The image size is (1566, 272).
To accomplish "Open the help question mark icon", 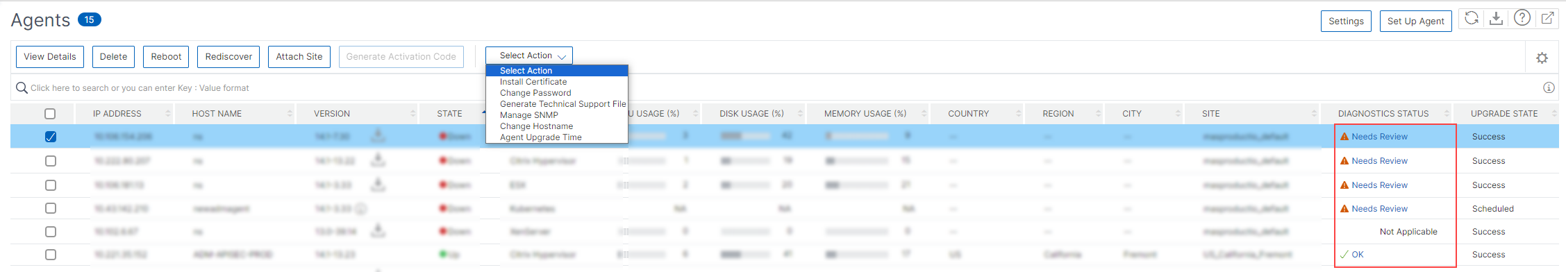I will pyautogui.click(x=1522, y=19).
